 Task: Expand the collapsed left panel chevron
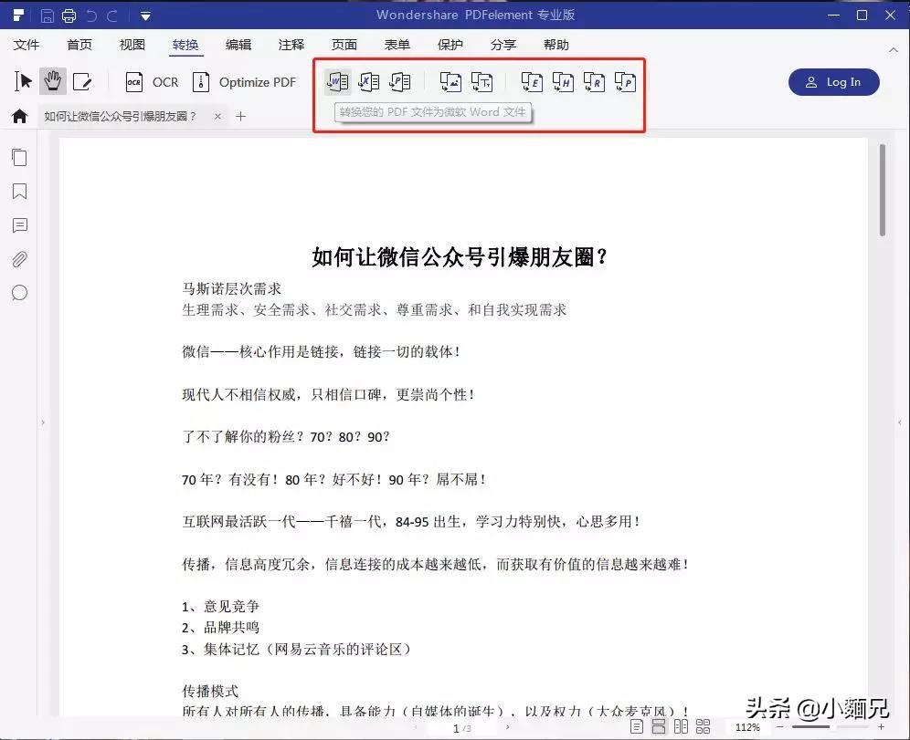(42, 422)
